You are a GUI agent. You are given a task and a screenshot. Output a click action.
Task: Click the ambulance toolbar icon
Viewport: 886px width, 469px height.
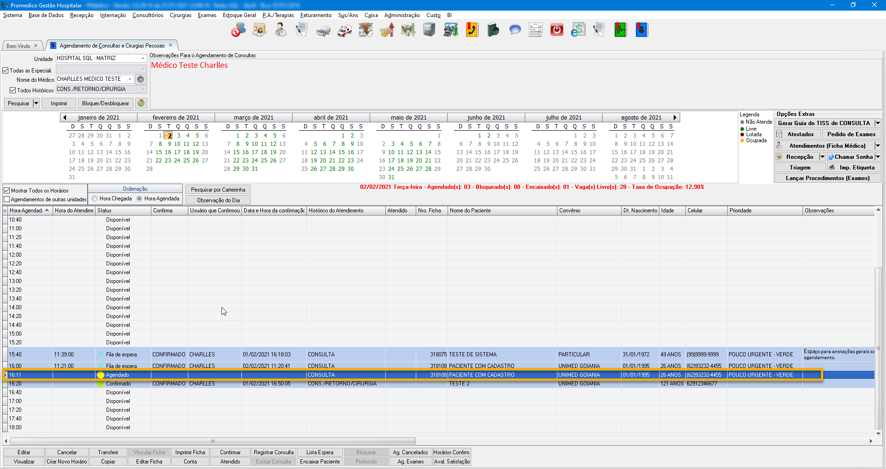coord(344,30)
